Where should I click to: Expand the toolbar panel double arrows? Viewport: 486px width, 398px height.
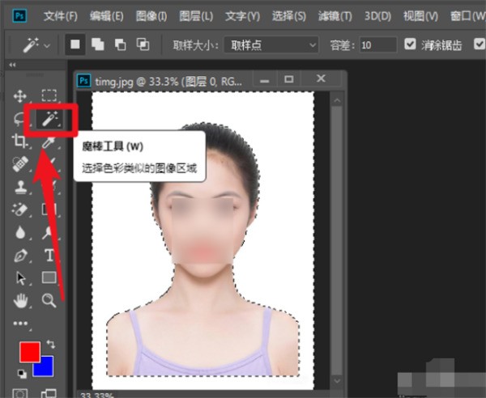click(x=12, y=64)
